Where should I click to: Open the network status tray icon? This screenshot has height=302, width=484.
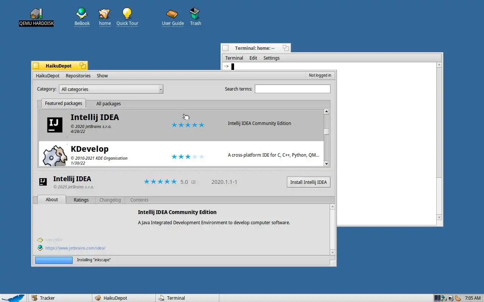point(444,298)
